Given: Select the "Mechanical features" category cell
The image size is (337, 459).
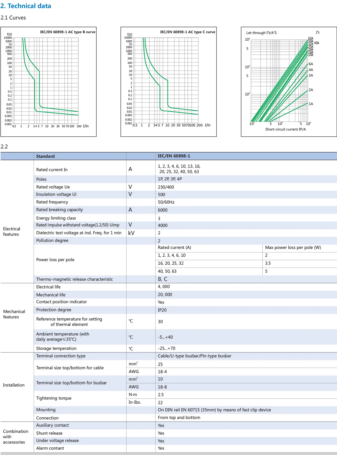Looking at the screenshot, I should [x=14, y=314].
